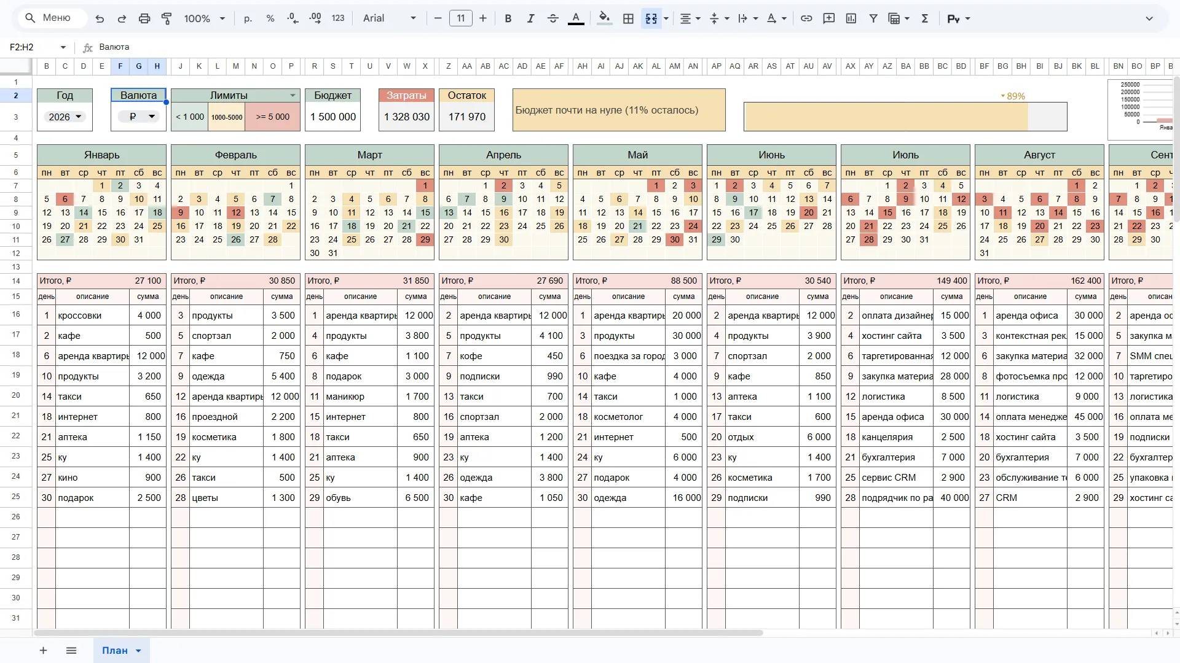This screenshot has height=663, width=1180.
Task: Insert a chart with the chart icon
Action: [x=851, y=18]
